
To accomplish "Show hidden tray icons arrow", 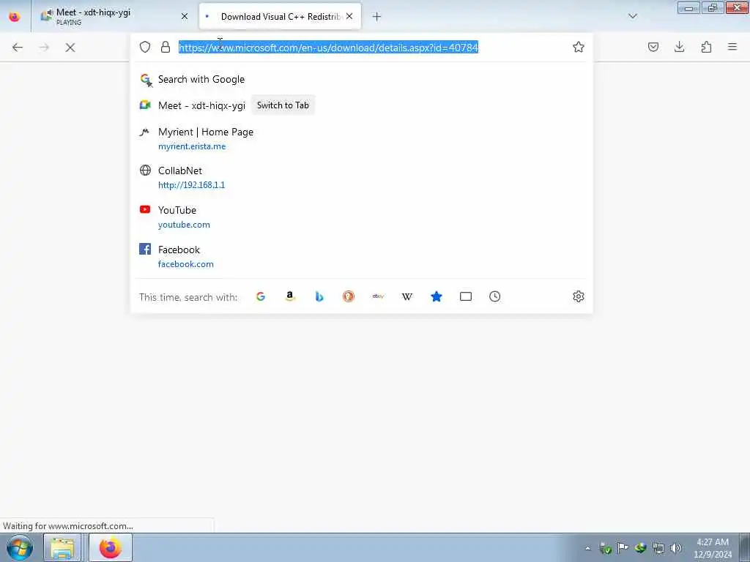I will (588, 548).
